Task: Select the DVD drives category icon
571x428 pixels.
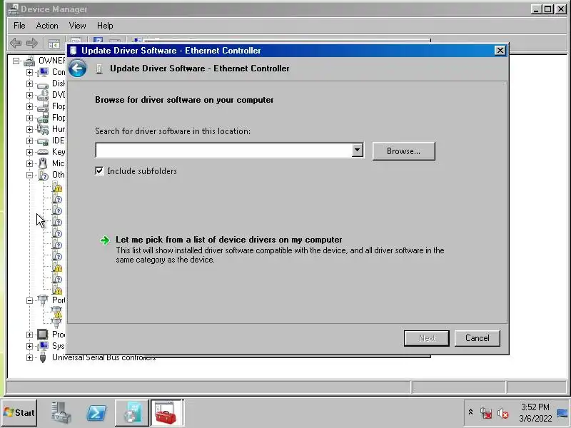Action: pyautogui.click(x=43, y=95)
